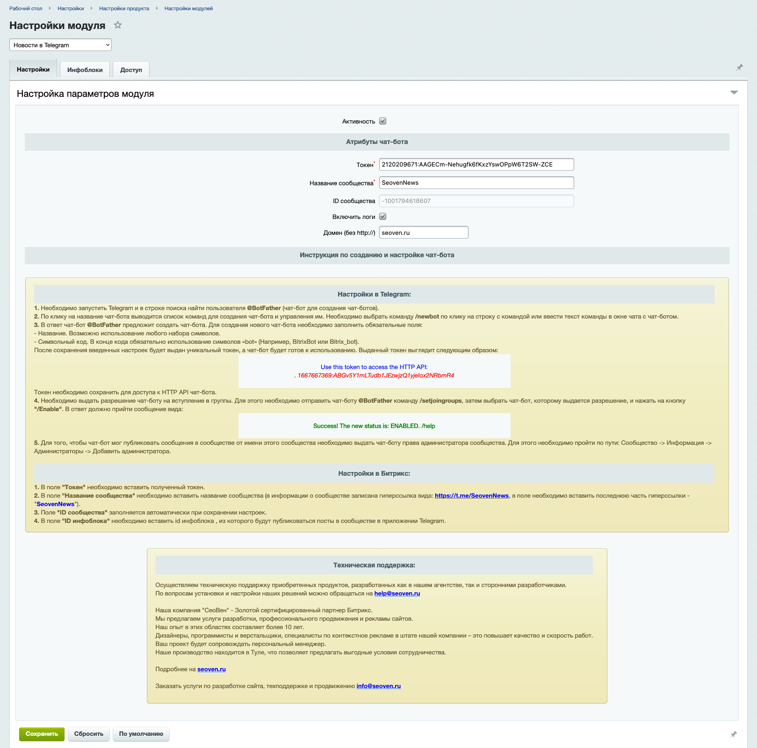Switch to the Инфоблоки tab
Viewport: 757px width, 748px height.
(85, 70)
